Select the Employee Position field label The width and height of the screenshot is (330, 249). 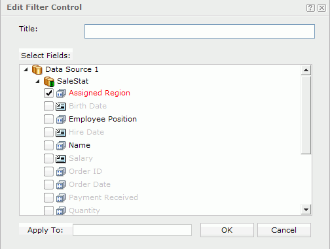pos(103,119)
